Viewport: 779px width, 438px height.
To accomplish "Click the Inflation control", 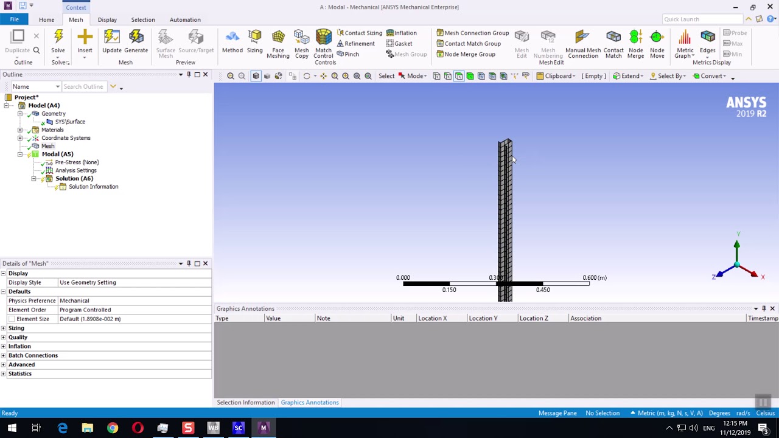I will 402,33.
